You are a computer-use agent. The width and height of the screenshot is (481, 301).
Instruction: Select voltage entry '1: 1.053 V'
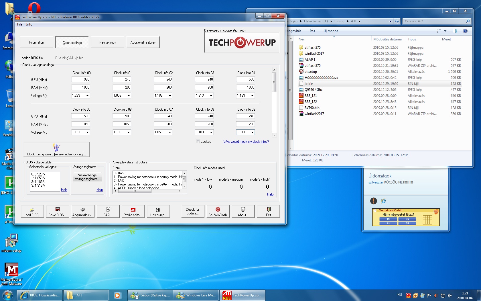coord(38,178)
